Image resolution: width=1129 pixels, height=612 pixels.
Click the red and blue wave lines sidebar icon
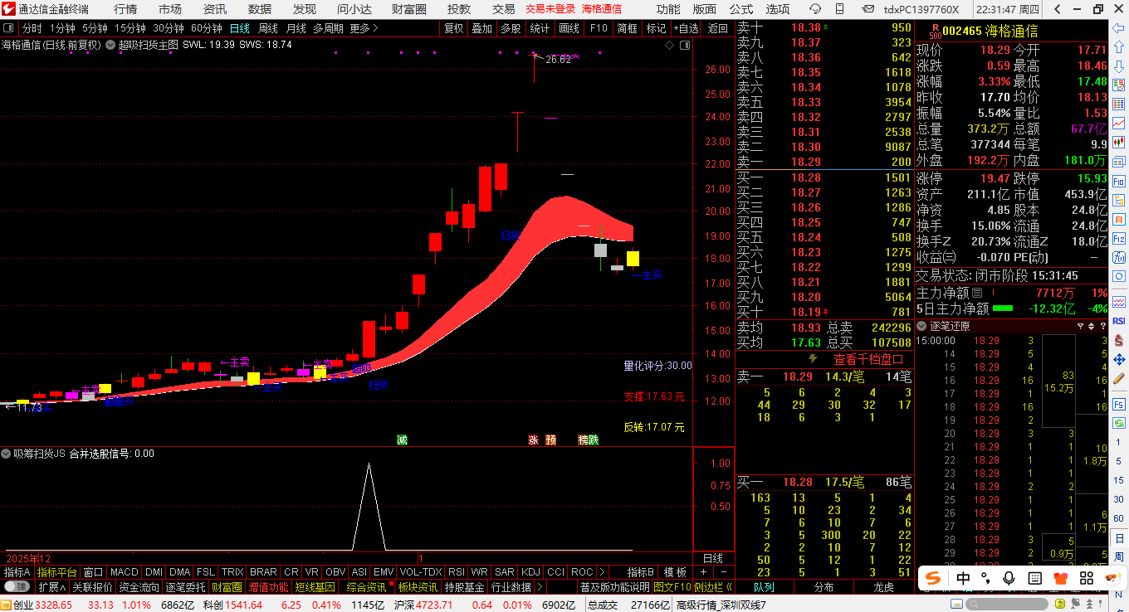(1118, 301)
